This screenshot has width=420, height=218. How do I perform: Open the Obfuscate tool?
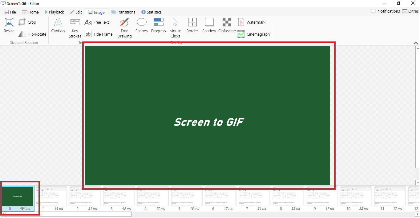coord(227,25)
